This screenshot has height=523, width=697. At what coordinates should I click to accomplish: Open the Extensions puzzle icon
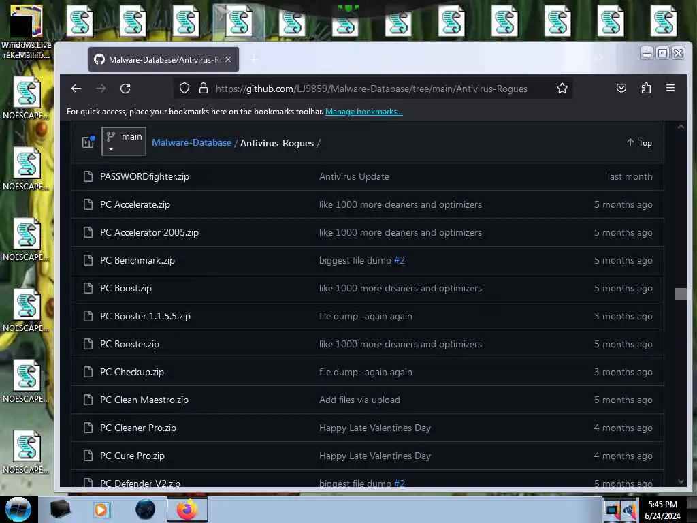coord(646,88)
